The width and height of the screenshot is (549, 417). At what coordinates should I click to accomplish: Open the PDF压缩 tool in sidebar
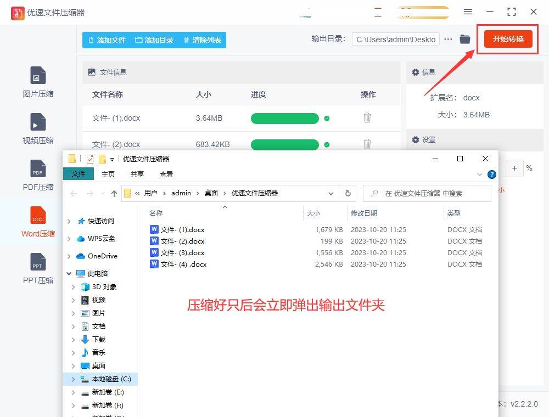click(38, 175)
